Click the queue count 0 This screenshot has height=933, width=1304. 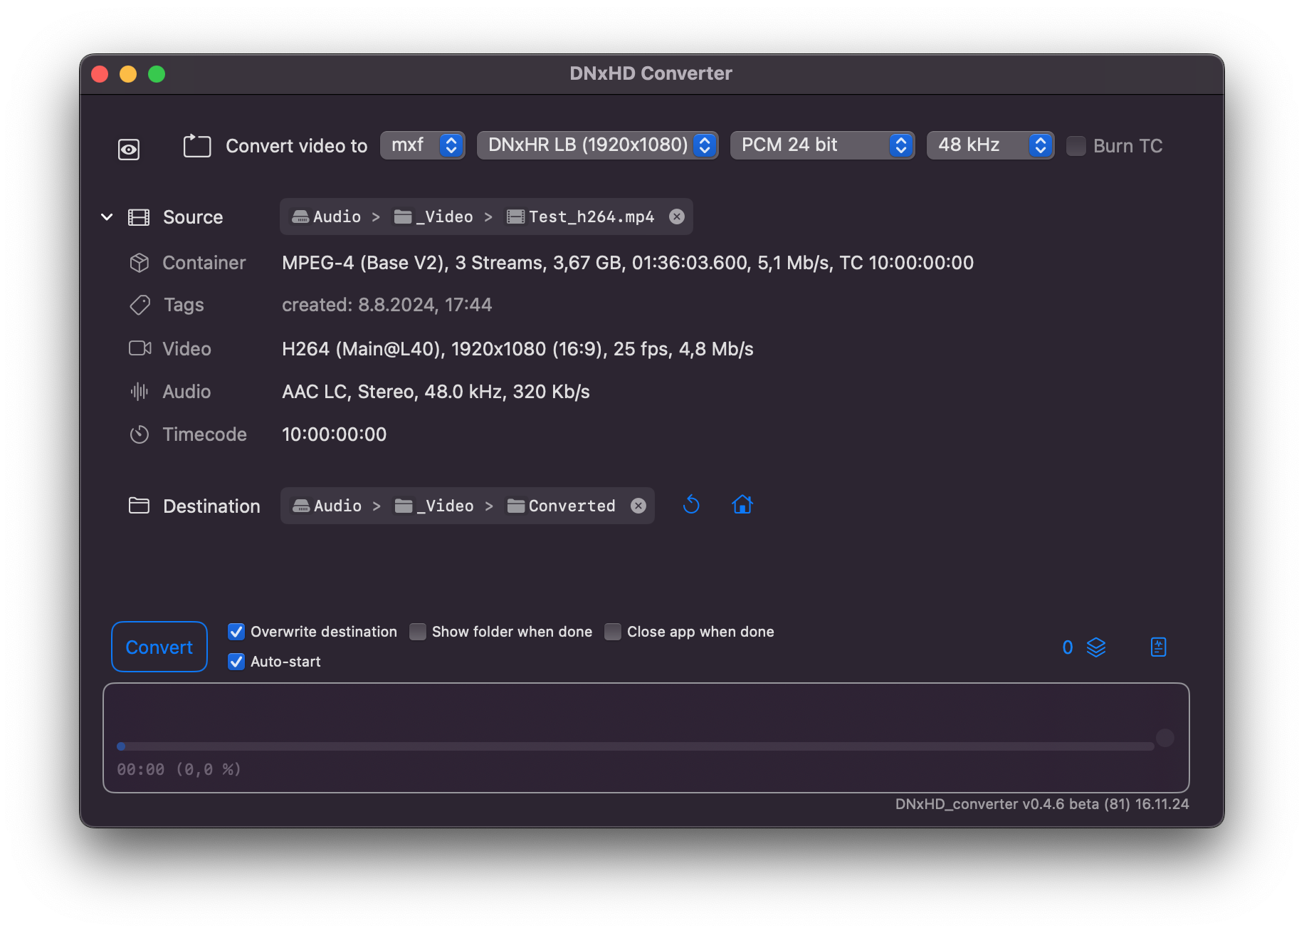tap(1068, 647)
